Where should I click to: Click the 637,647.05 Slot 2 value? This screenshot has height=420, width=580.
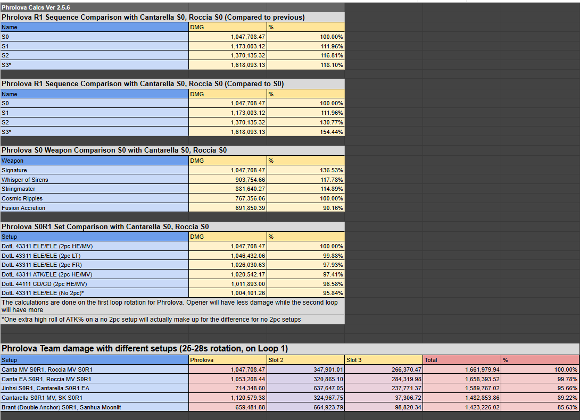306,389
